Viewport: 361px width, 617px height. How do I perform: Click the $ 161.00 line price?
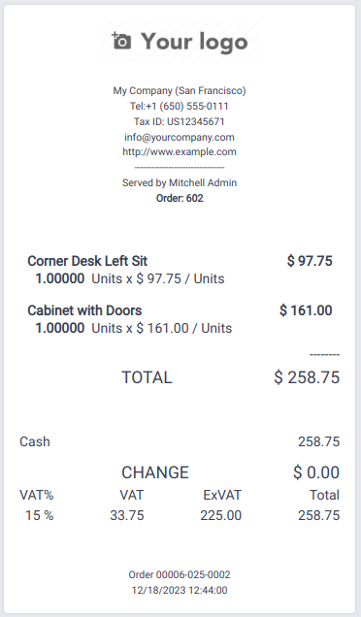click(306, 310)
